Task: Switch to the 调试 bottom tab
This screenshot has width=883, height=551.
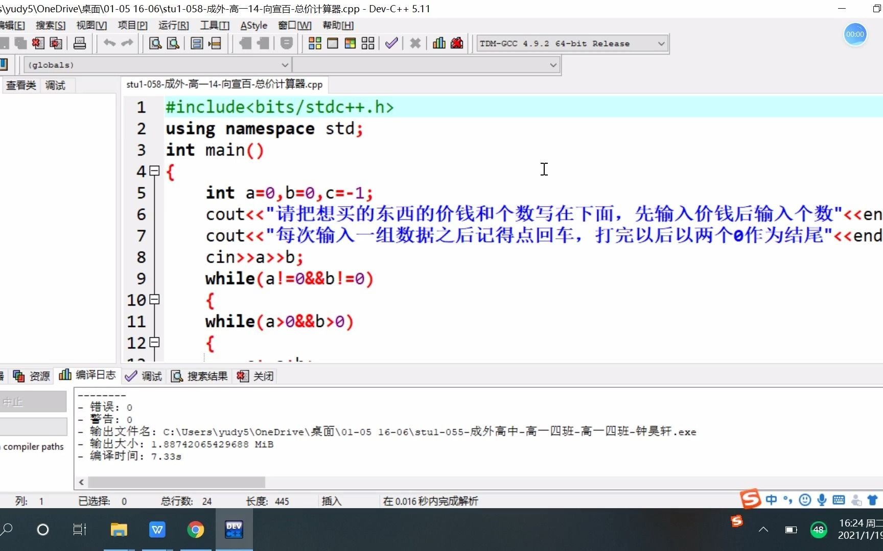Action: coord(150,376)
